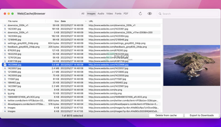This screenshot has width=221, height=127.
Task: Select file name 1423364.jpg
Action: coord(15,36)
